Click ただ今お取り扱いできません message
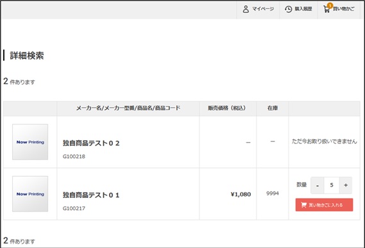Screen dimensions: 365x248 pyautogui.click(x=324, y=141)
